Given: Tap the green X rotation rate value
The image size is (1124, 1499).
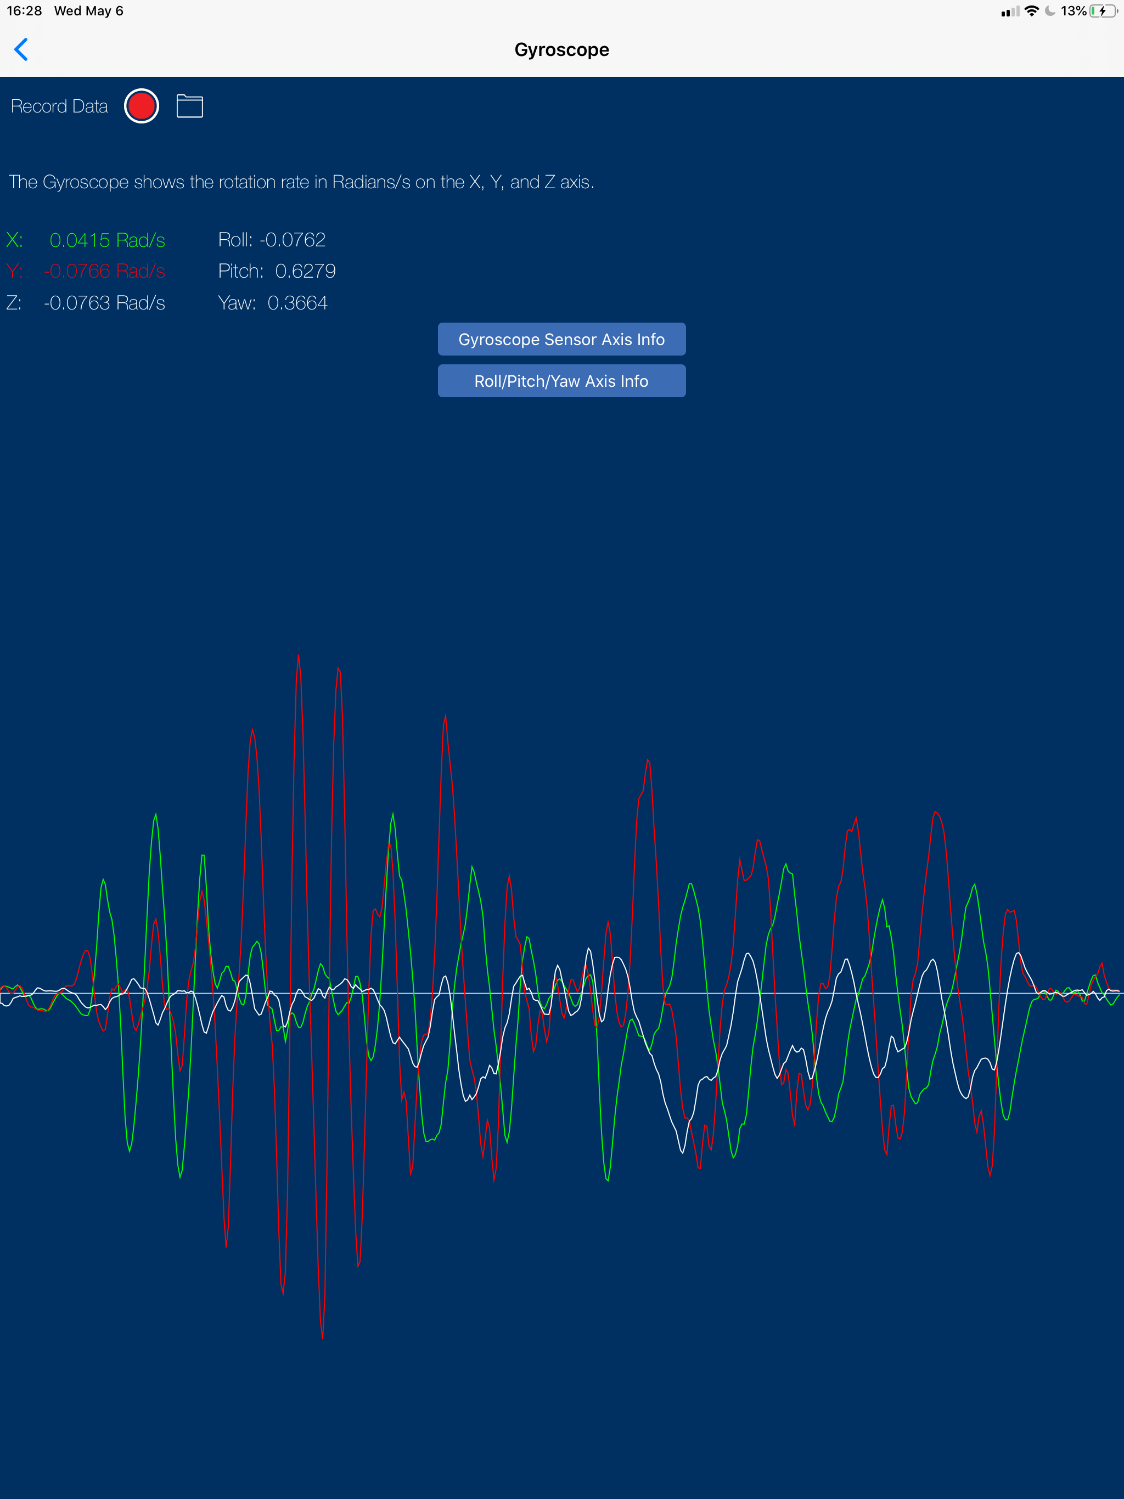Looking at the screenshot, I should click(x=107, y=240).
